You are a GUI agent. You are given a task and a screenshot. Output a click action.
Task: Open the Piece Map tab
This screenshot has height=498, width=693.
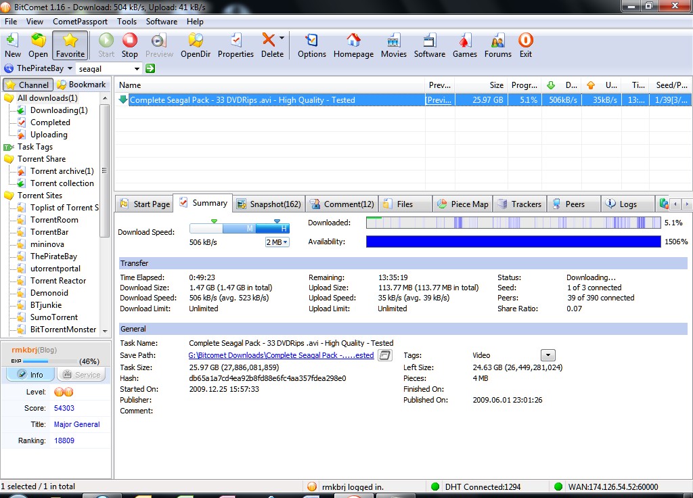462,204
